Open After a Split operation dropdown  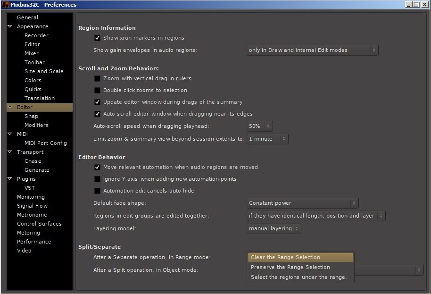389,270
